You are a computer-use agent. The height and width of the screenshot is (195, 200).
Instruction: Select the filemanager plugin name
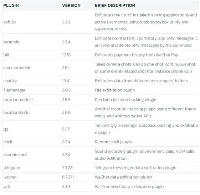click(14, 90)
